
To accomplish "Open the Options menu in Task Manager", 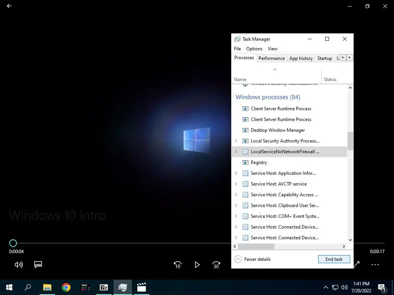I will [254, 49].
